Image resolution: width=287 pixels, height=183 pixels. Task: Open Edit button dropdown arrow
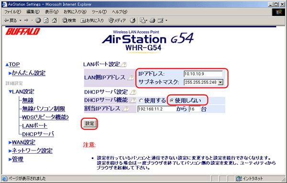(x=166, y=20)
